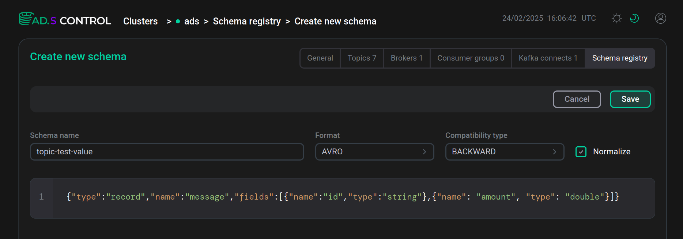Image resolution: width=683 pixels, height=239 pixels.
Task: Save the new schema
Action: 630,99
